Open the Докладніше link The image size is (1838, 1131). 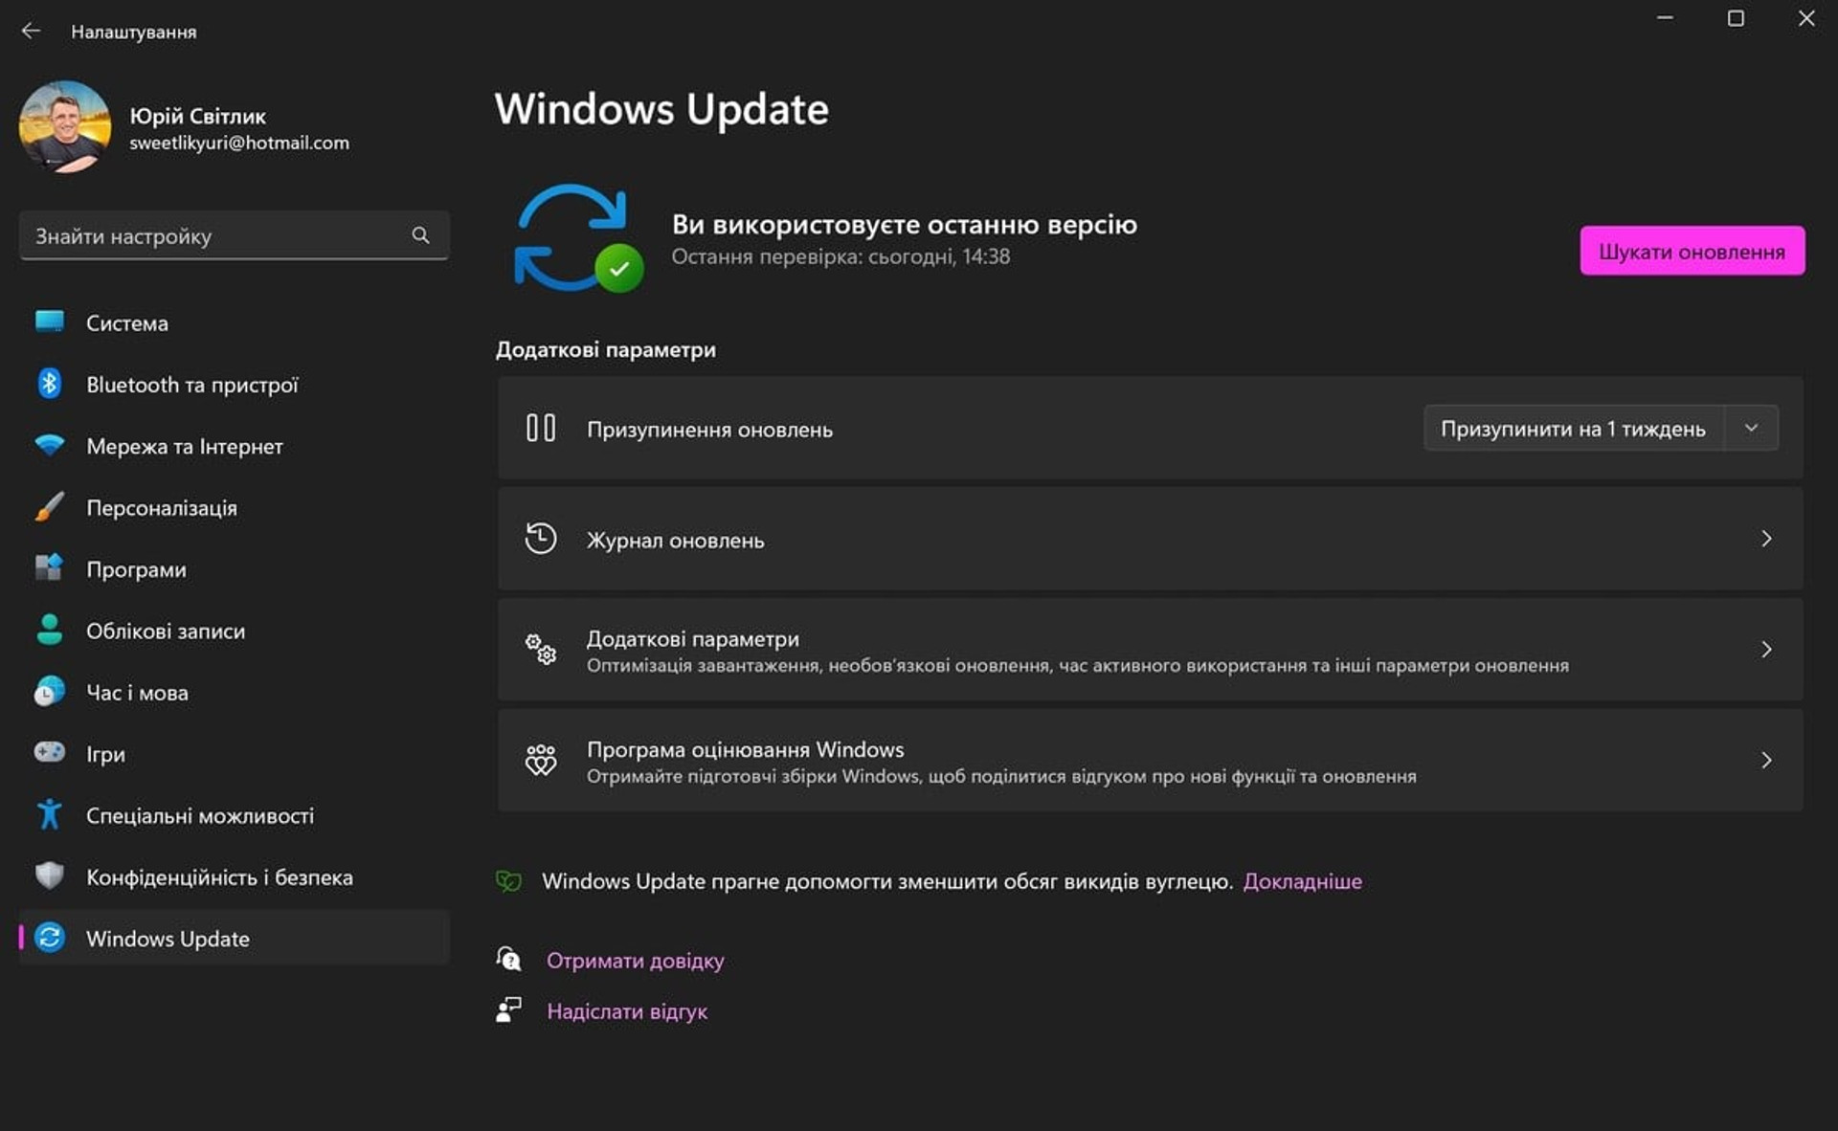point(1302,881)
